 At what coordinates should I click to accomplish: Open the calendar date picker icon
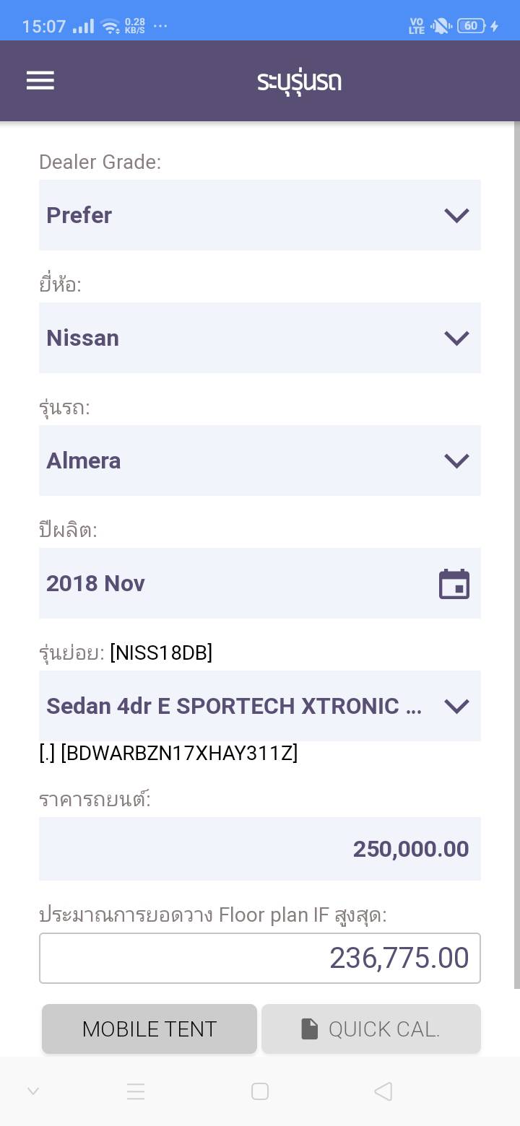454,584
